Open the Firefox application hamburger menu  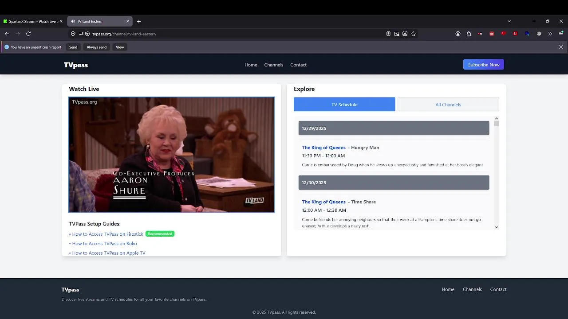pos(561,34)
